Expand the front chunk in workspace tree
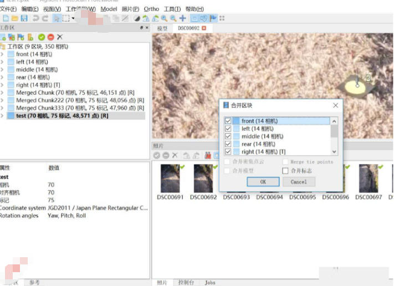 point(3,54)
